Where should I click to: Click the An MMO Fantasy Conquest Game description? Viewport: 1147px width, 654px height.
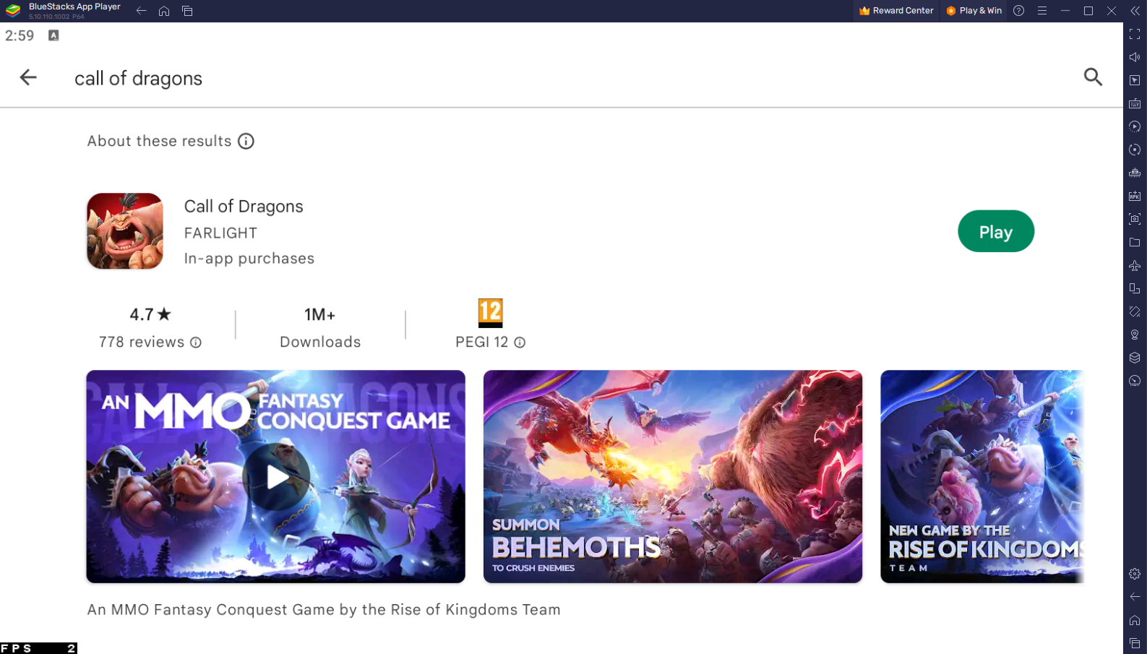click(324, 610)
